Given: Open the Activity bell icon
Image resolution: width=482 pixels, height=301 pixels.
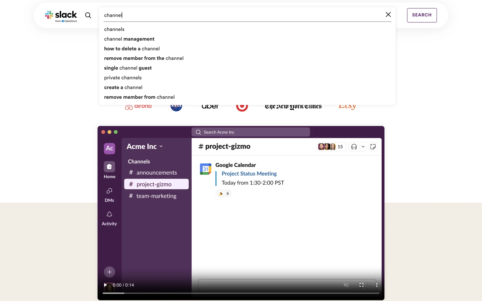Looking at the screenshot, I should click(109, 214).
